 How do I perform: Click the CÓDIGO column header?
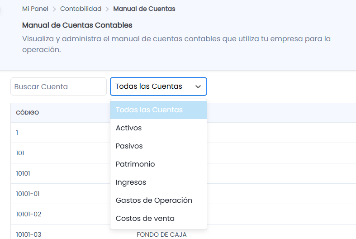tap(28, 113)
